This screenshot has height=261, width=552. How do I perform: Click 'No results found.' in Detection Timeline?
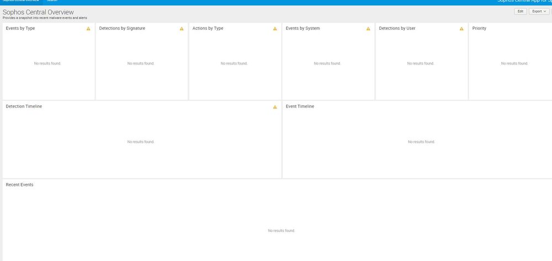pyautogui.click(x=141, y=142)
